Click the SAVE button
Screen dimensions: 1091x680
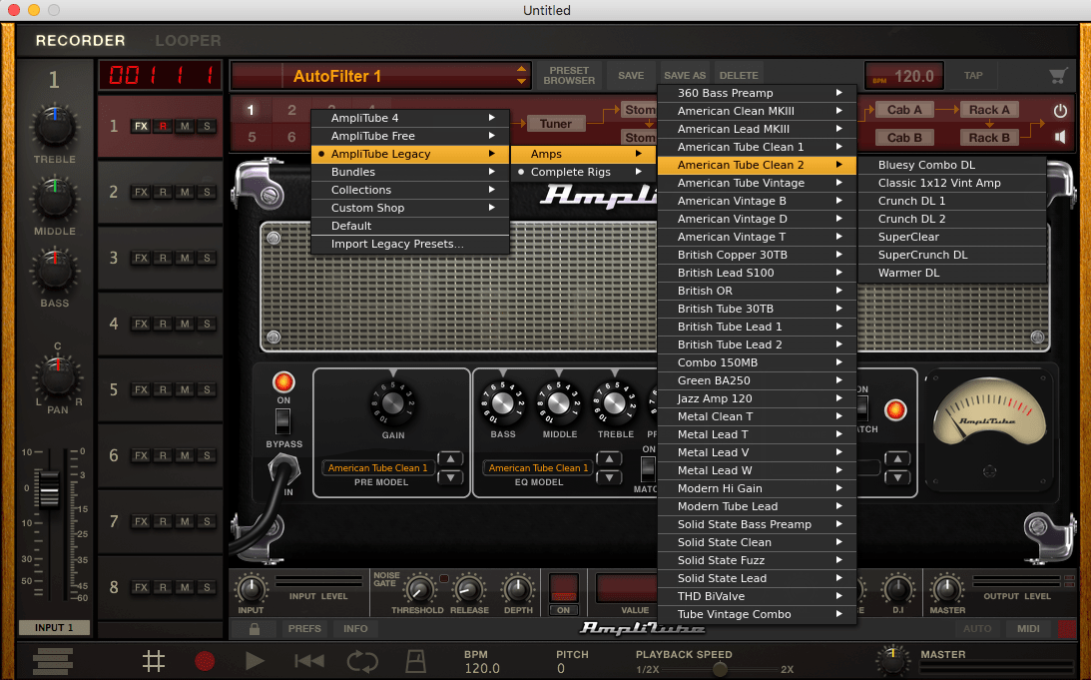coord(631,75)
